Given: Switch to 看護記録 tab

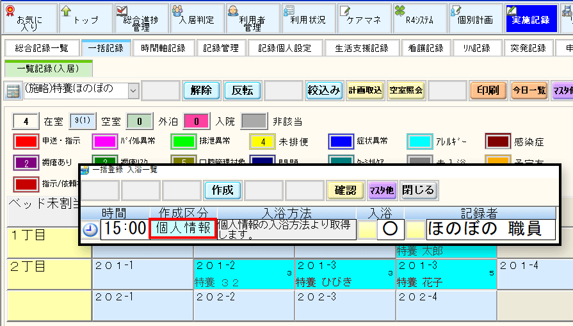Looking at the screenshot, I should (424, 48).
